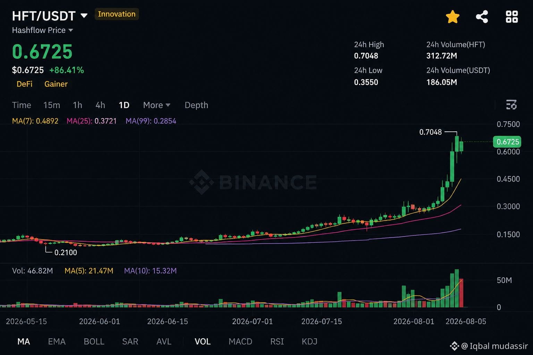Click the 24h Low value 0.3550
The width and height of the screenshot is (533, 355).
click(366, 82)
